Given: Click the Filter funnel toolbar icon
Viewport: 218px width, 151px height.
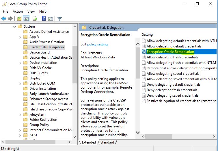Looking at the screenshot, I should coord(59,19).
